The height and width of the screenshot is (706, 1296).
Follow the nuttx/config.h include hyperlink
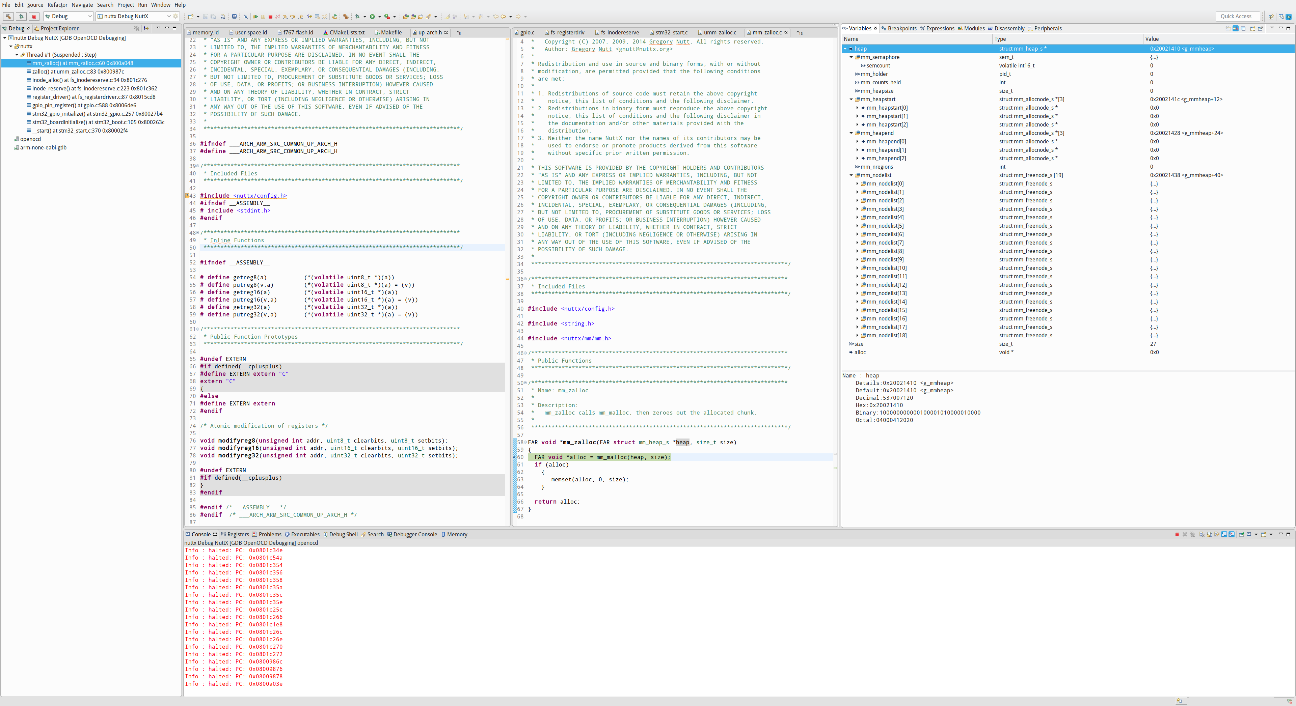pos(261,196)
